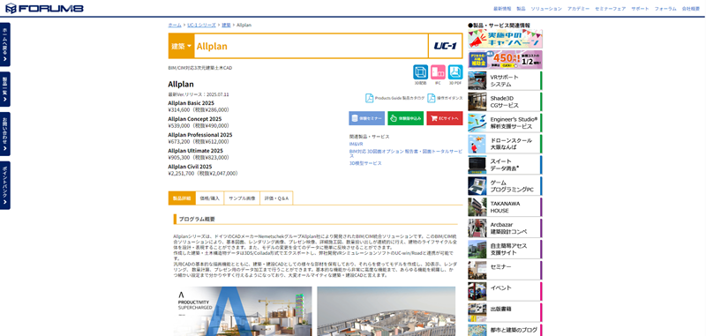Open the ポイントバンク side tab
This screenshot has width=706, height=336.
[5, 185]
